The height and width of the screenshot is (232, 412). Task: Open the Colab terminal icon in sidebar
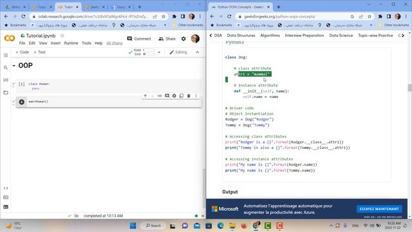[x=6, y=207]
